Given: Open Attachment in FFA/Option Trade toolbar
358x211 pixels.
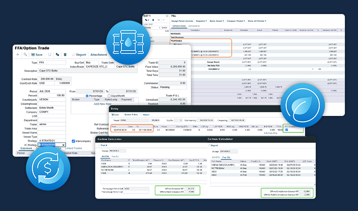Looking at the screenshot, I should click(99, 55).
